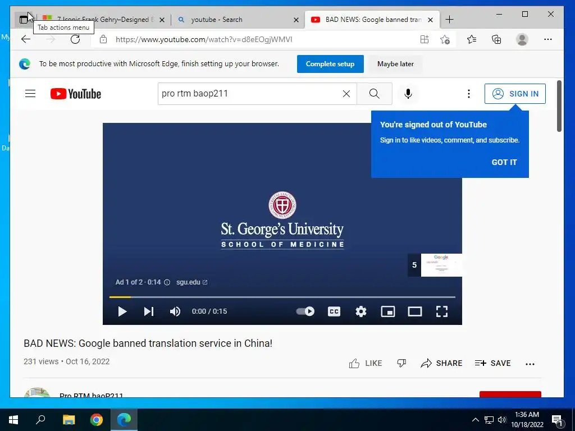Image resolution: width=575 pixels, height=431 pixels.
Task: Switch to theater mode
Action: click(x=415, y=311)
